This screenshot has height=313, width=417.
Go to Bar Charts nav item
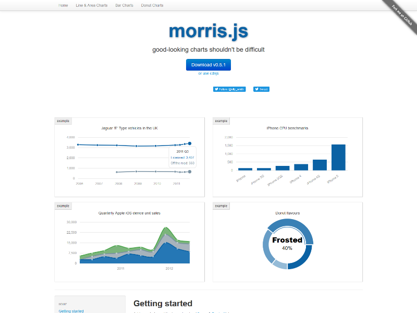coord(124,5)
